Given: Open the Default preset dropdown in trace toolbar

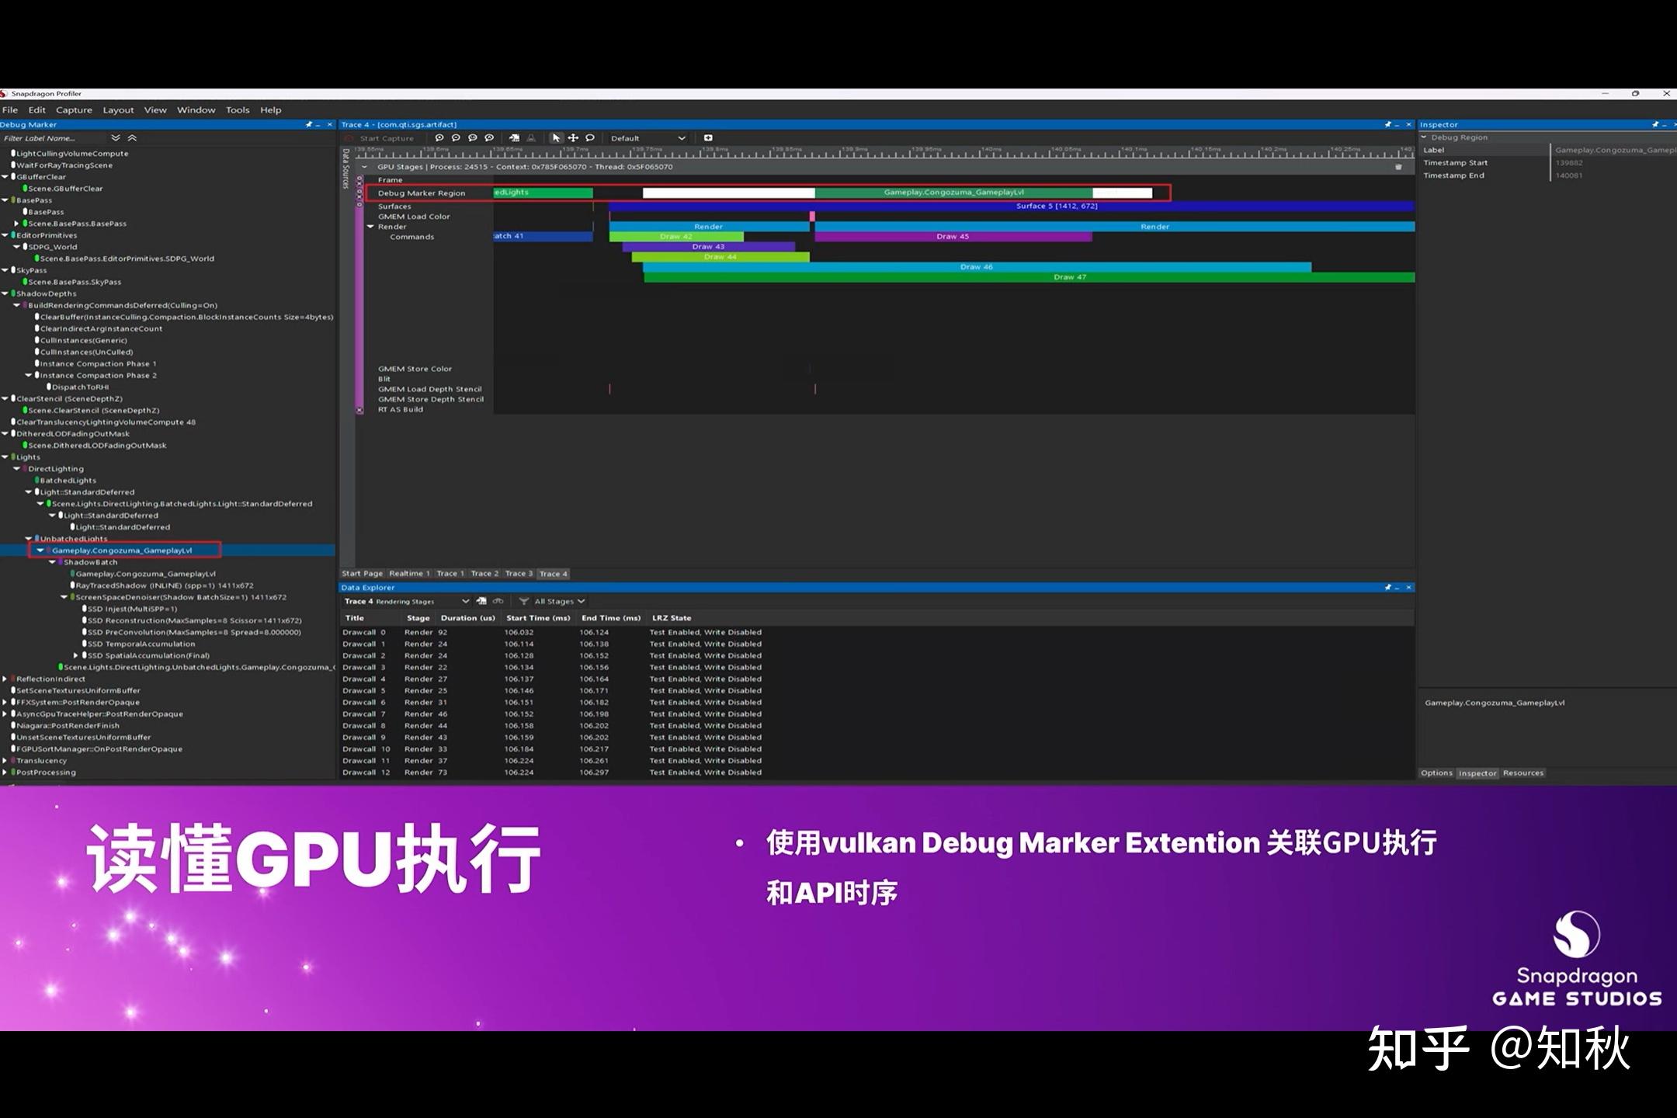Looking at the screenshot, I should 648,138.
